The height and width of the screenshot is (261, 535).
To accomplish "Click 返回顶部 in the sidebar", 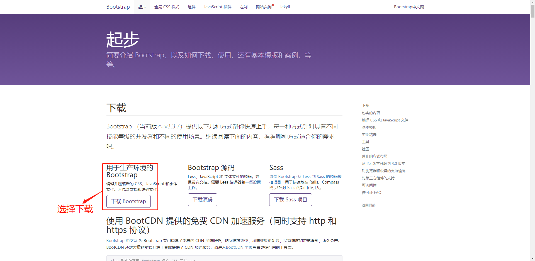I will tap(368, 205).
